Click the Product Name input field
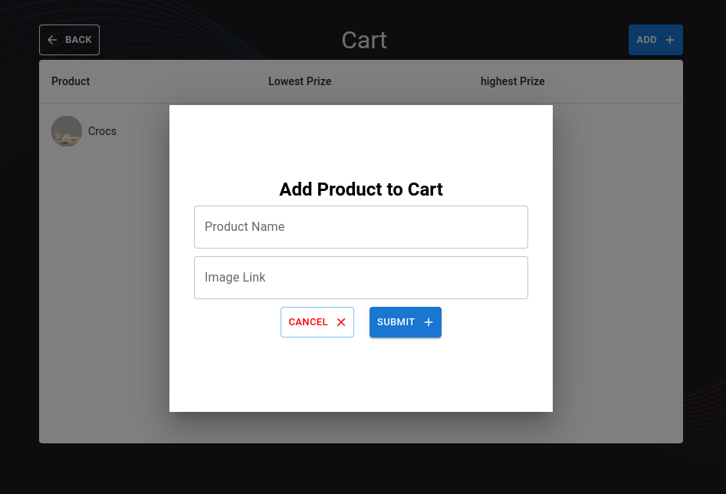 tap(360, 227)
